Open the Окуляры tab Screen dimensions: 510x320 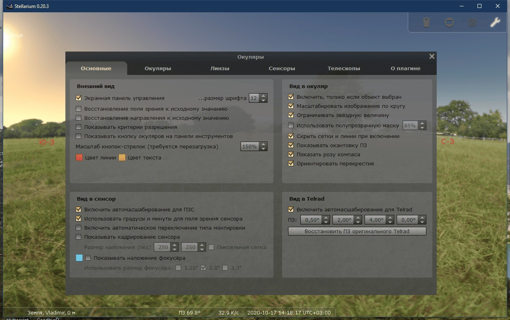[x=158, y=68]
